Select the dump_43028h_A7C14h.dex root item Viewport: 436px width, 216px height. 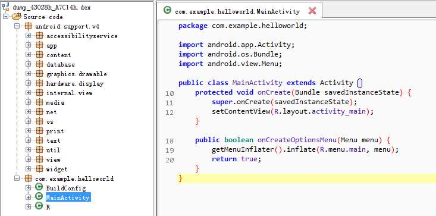pyautogui.click(x=52, y=8)
